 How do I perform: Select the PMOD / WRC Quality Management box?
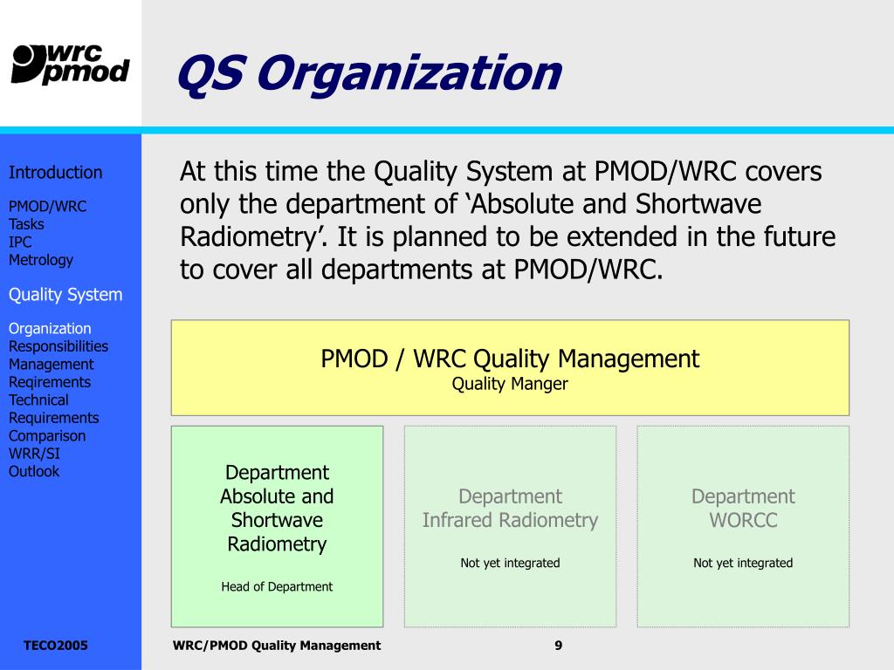[x=510, y=367]
